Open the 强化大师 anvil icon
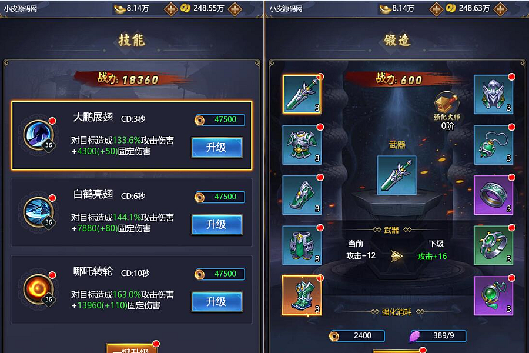529x353 pixels. (x=446, y=103)
